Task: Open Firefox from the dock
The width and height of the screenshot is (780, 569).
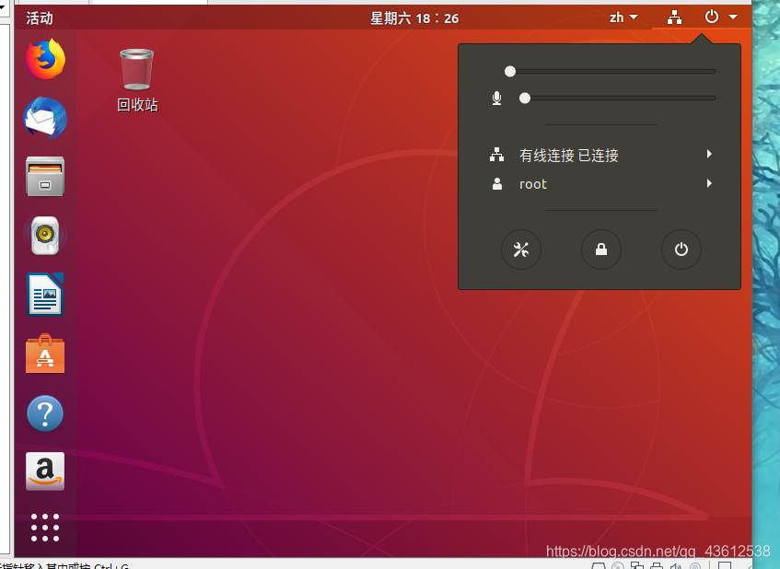Action: tap(45, 59)
